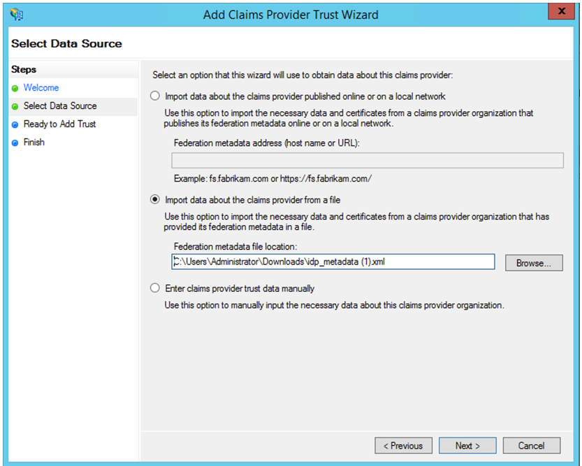
Task: Cancel the wizard
Action: click(x=531, y=446)
